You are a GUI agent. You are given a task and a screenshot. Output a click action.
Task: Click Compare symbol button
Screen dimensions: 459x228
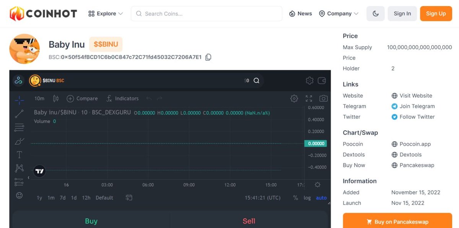82,99
